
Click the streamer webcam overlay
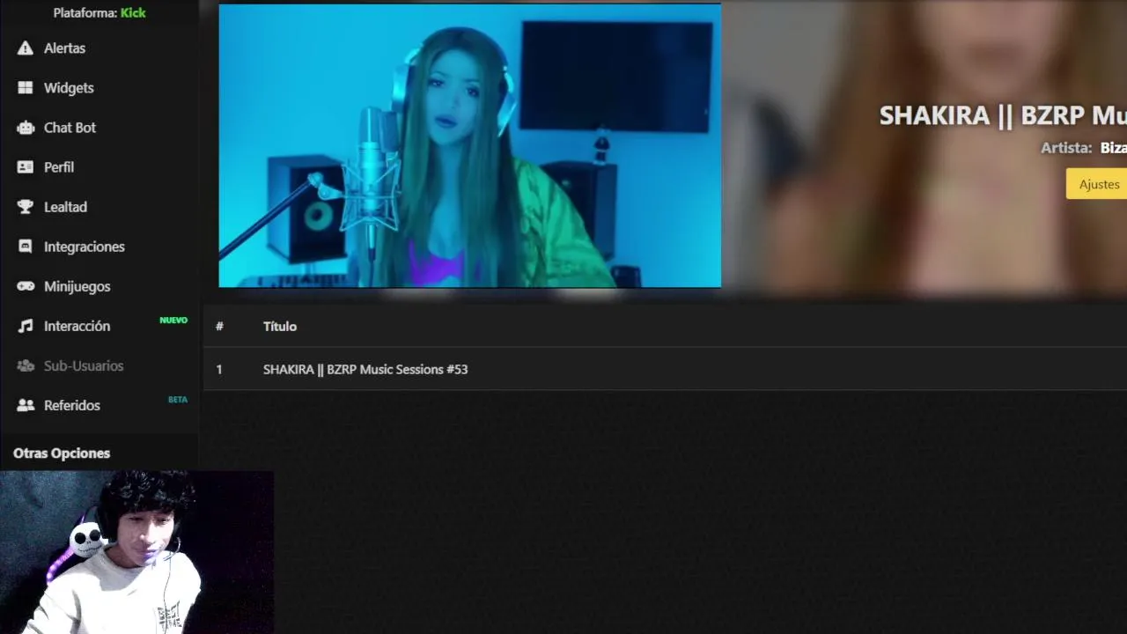pos(136,552)
